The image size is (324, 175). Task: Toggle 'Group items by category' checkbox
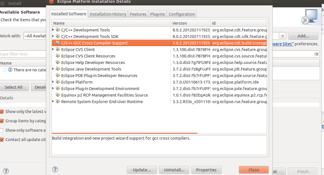(x=2, y=121)
